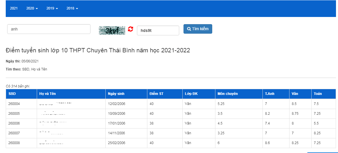The width and height of the screenshot is (338, 153).
Task: Expand the 2020 dropdown menu
Action: tap(32, 8)
